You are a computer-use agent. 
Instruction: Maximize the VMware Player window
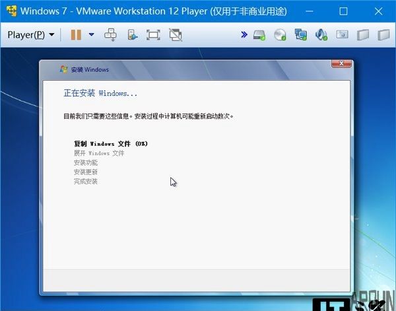point(343,11)
